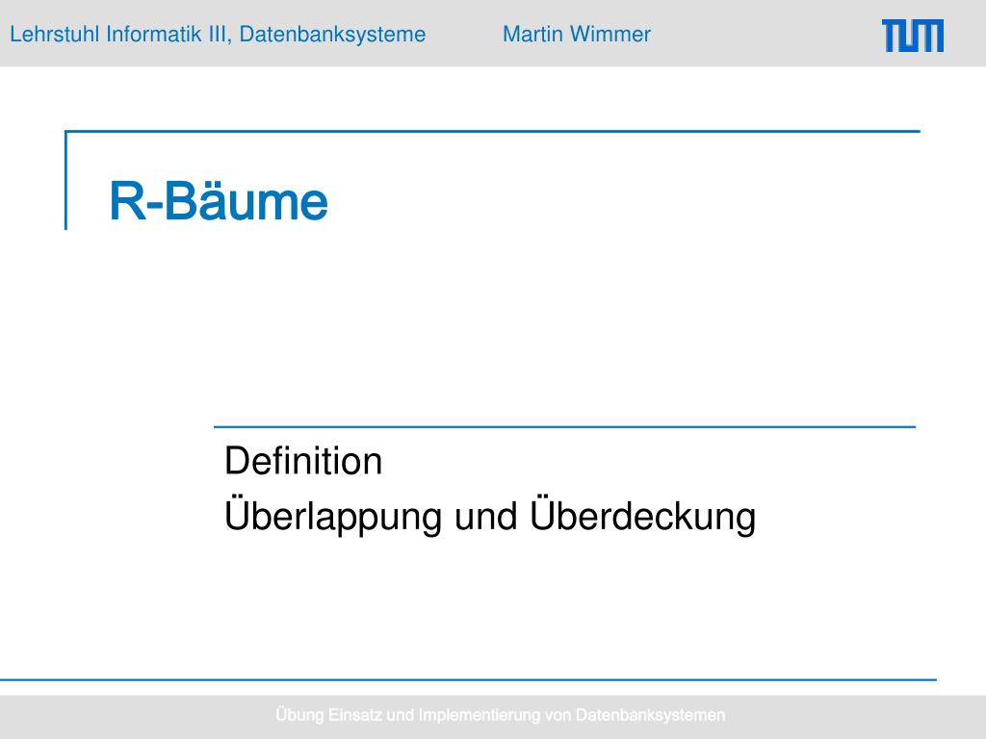Click 'Lehrstuhl Informatik III, Datenbanksysteme' header text
This screenshot has width=986, height=739.
(218, 34)
